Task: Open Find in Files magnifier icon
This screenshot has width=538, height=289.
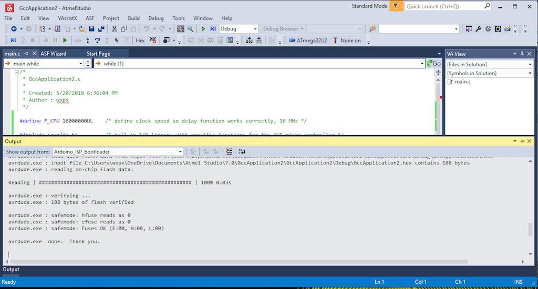Action: 190,29
